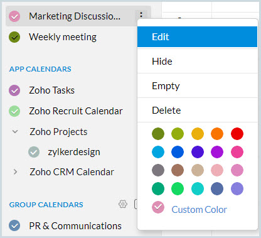Screen dimensions: 261x238
Task: Uncheck the Zoho Tasks calendar
Action: [14, 90]
